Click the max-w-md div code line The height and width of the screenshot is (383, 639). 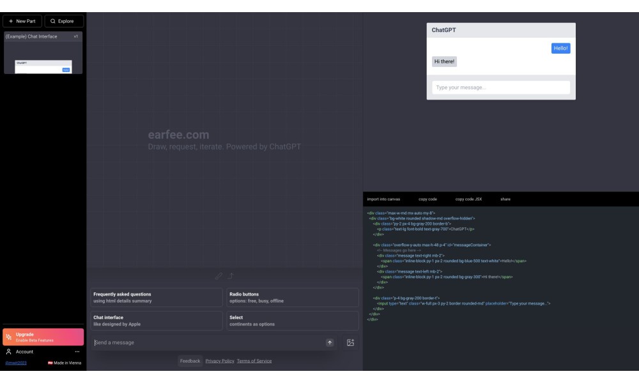click(x=401, y=213)
